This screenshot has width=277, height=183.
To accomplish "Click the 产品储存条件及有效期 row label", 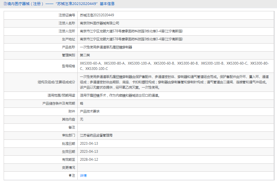I will tap(59, 103).
